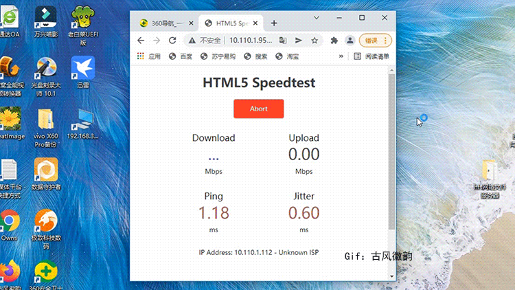Go back with the browser back arrow
This screenshot has height=290, width=515.
[x=141, y=41]
